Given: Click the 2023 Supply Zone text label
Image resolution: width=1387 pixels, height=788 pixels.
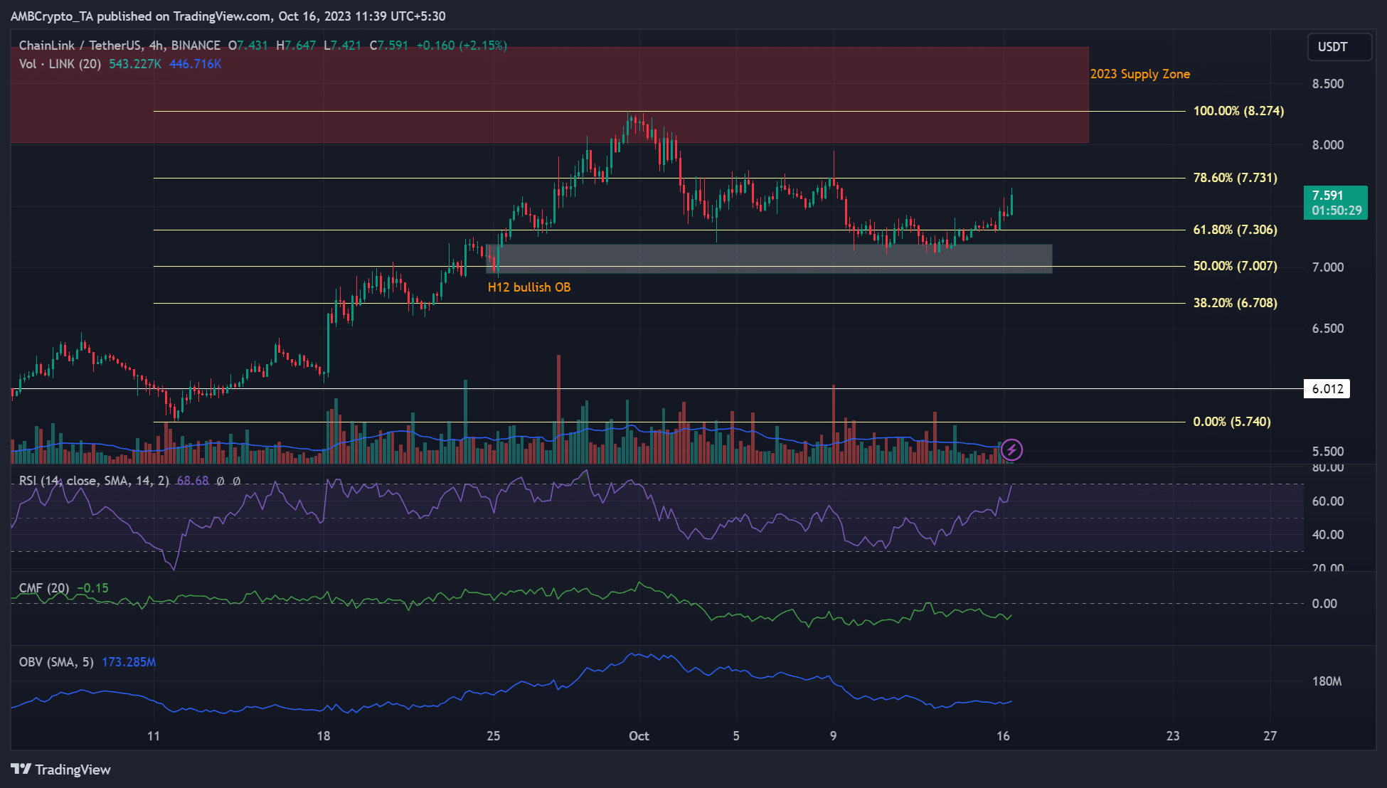Looking at the screenshot, I should (x=1139, y=74).
